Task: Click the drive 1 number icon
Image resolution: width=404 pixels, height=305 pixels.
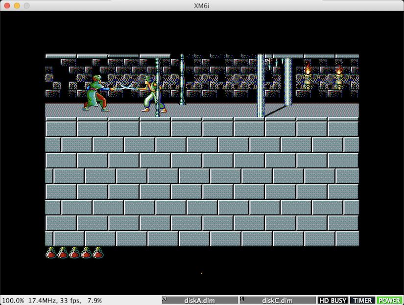Action: tap(242, 299)
